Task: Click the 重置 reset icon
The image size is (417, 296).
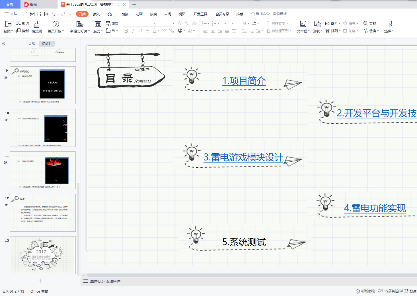Action: coord(108,23)
